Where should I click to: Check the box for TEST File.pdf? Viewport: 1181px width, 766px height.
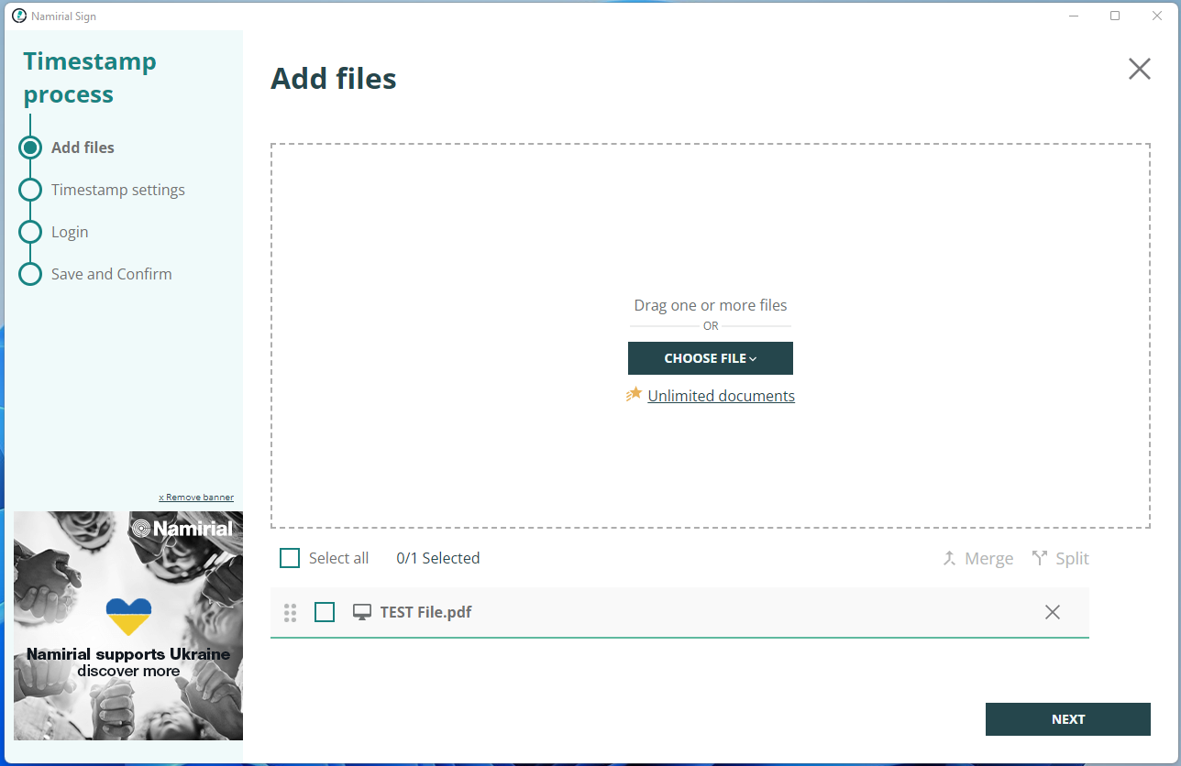[325, 612]
